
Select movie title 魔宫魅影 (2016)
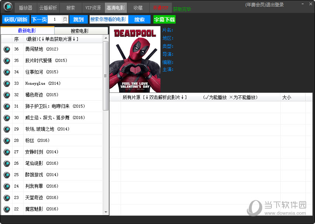pos(42,209)
